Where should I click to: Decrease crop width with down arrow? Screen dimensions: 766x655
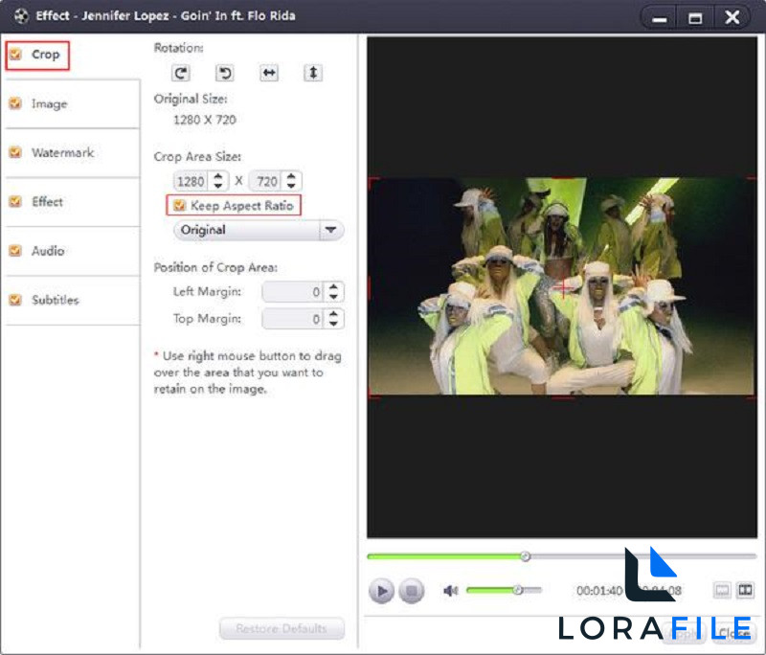(x=218, y=186)
